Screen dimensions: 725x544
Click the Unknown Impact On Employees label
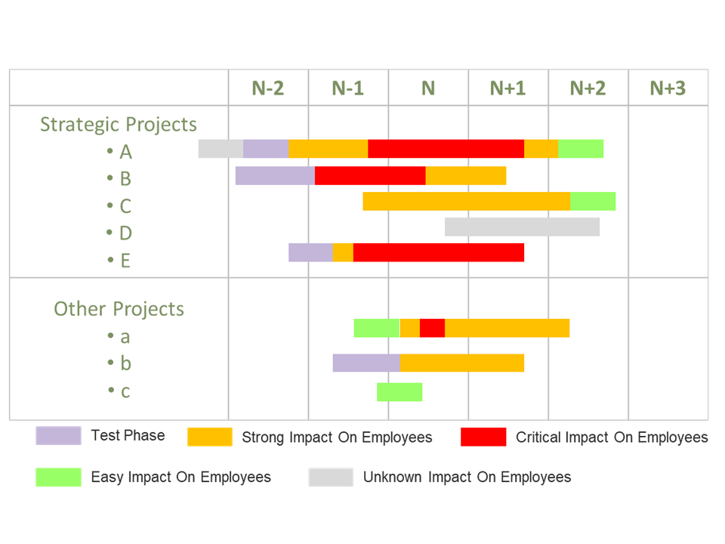(x=467, y=478)
